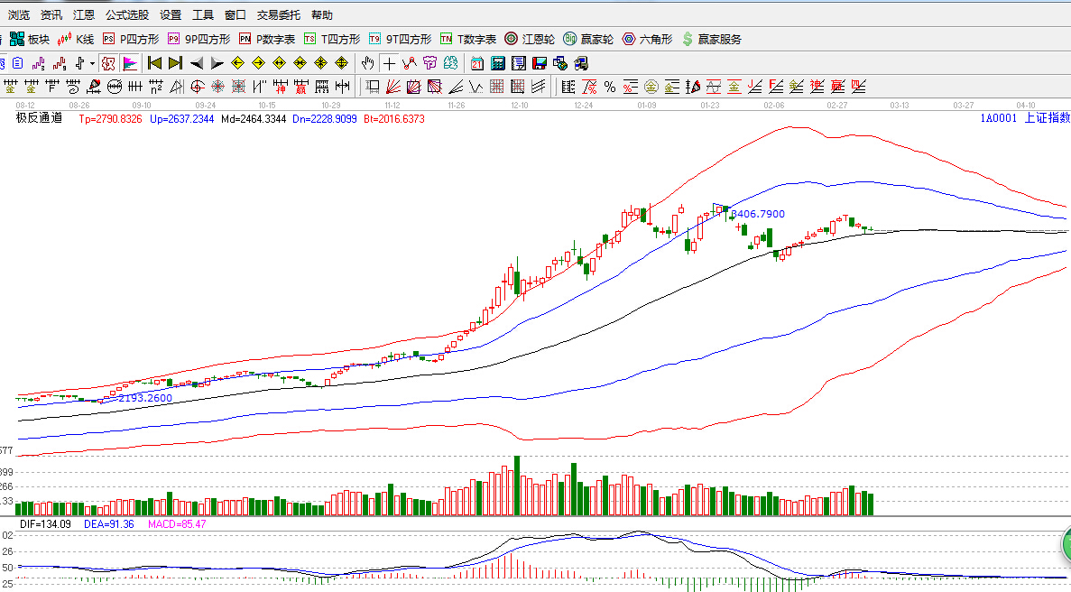
Task: Select the hand pan tool
Action: (367, 63)
